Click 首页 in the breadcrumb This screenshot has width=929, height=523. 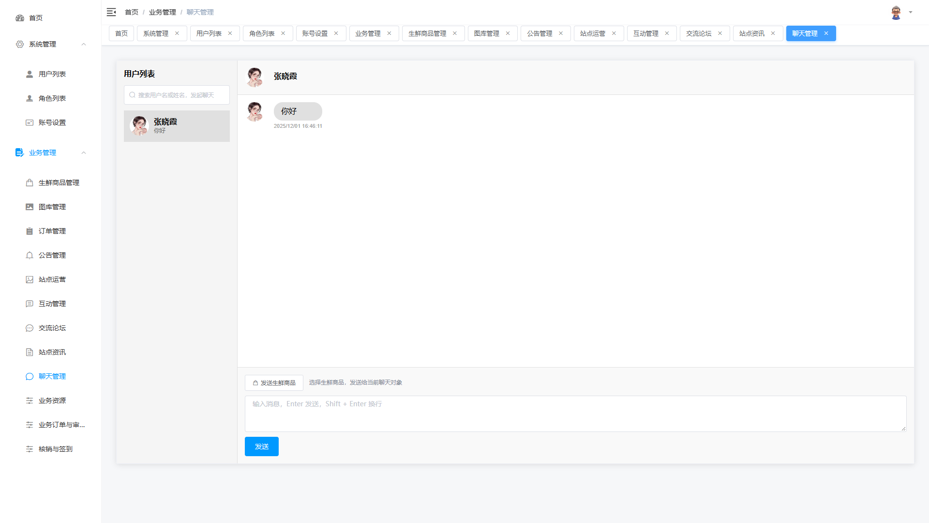(132, 12)
